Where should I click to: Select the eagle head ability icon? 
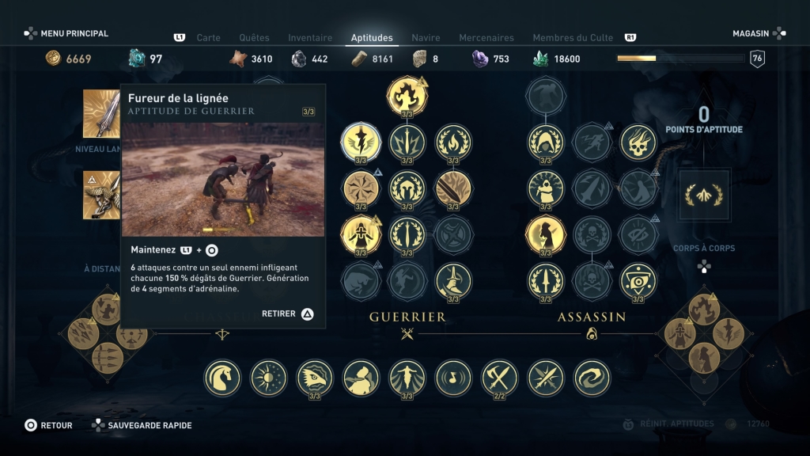click(315, 378)
